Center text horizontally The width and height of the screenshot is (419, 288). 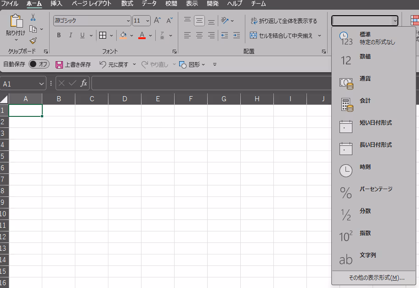[199, 35]
